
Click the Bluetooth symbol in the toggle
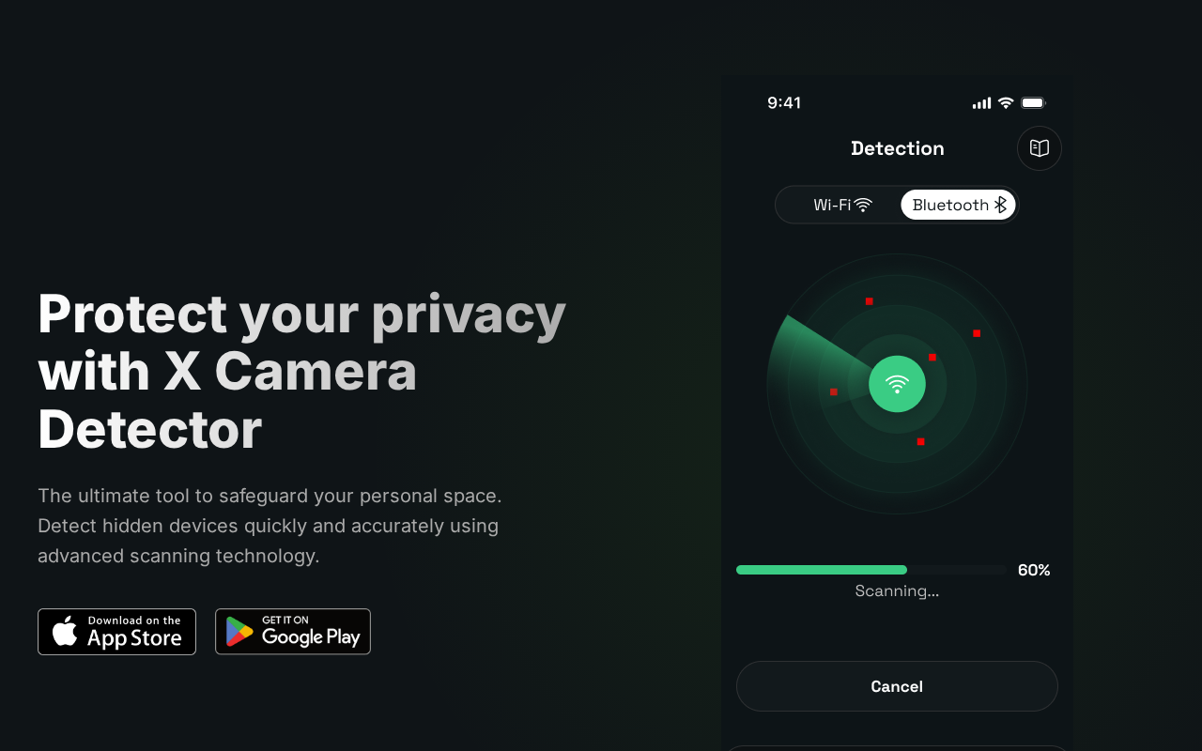tap(1000, 205)
